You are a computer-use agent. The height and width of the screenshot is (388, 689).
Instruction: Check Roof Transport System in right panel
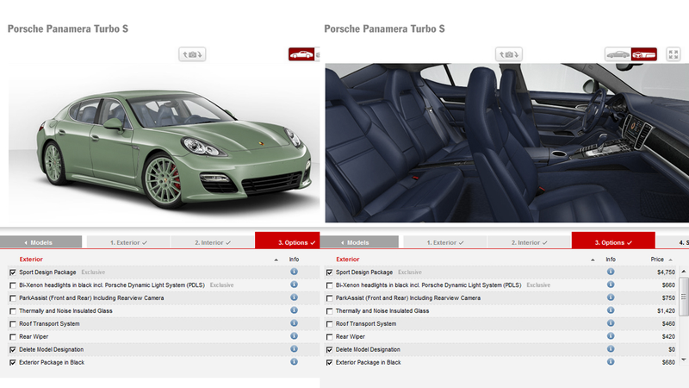(x=330, y=324)
